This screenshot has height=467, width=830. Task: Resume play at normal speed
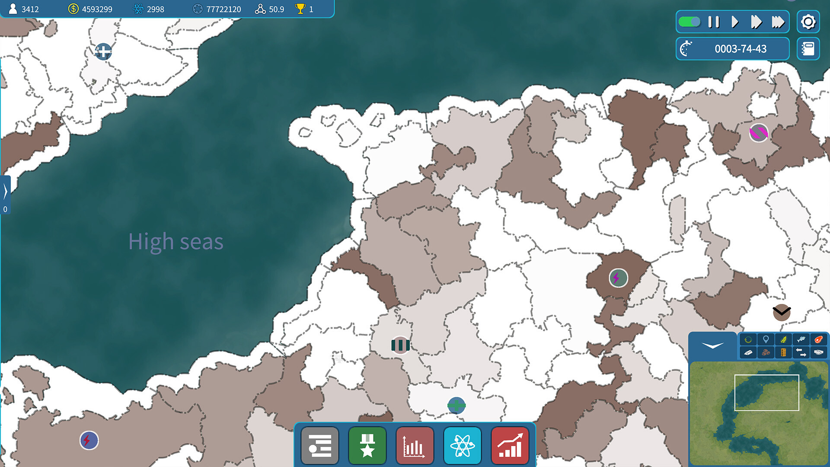pyautogui.click(x=734, y=22)
